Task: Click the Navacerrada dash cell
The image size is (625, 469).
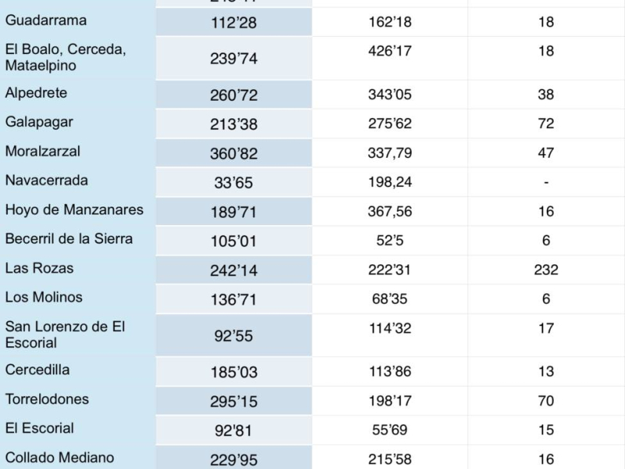Action: point(545,182)
